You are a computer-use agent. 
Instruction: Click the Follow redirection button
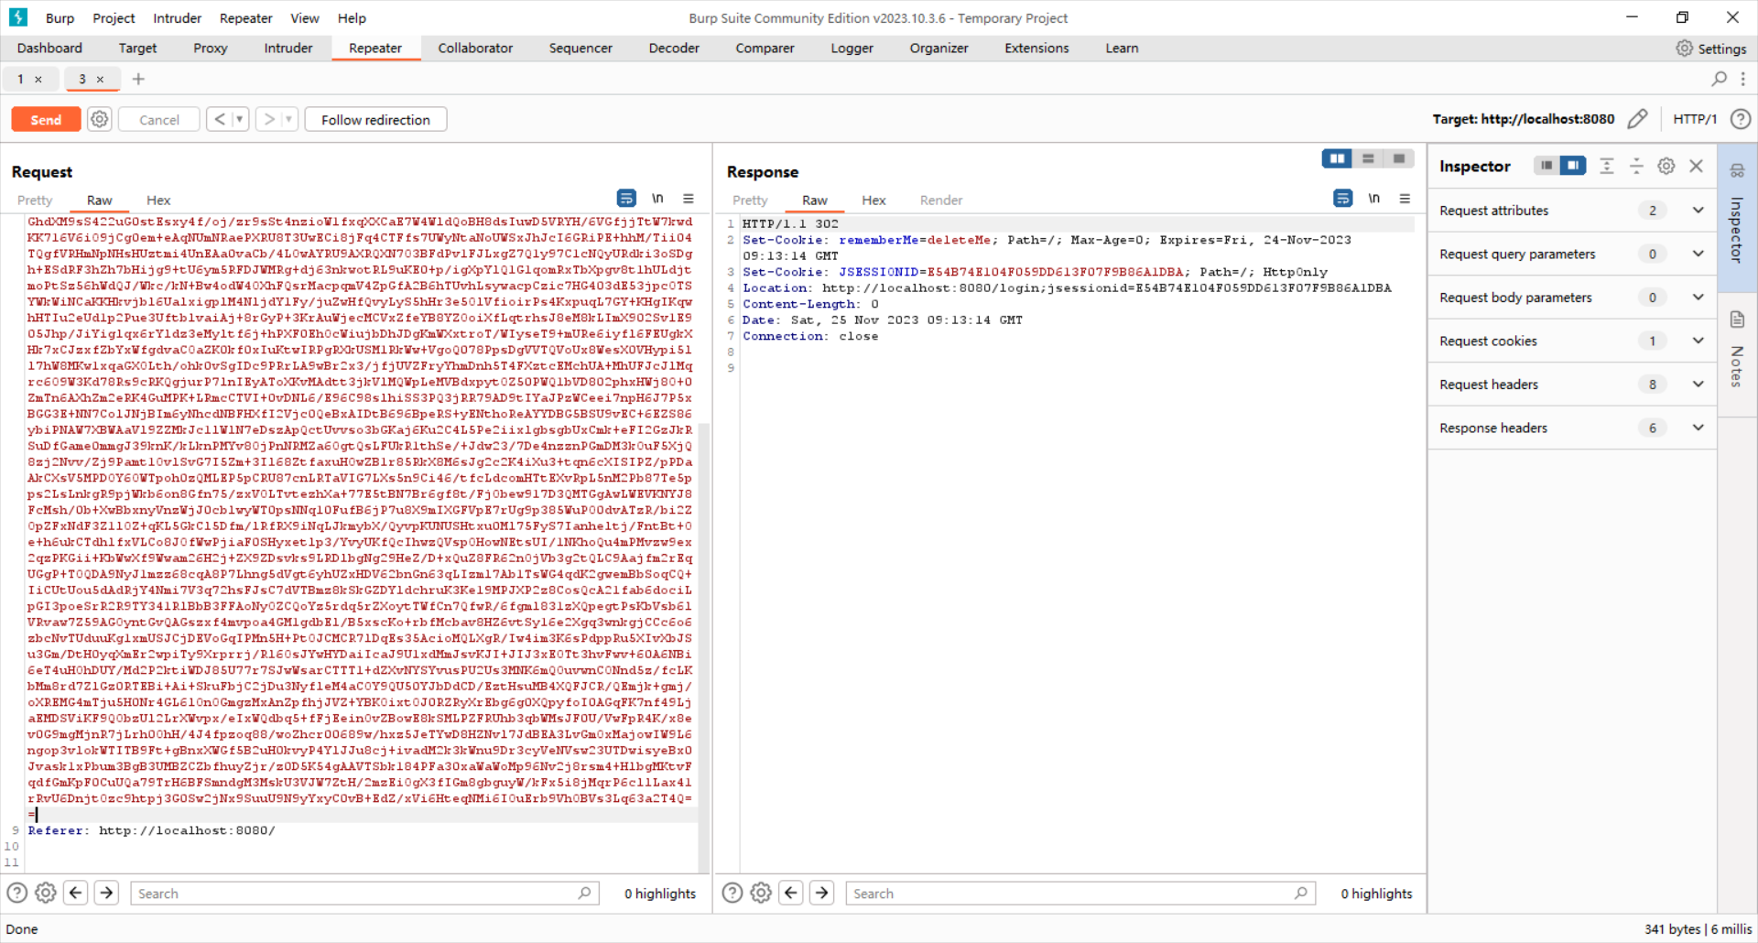[375, 119]
